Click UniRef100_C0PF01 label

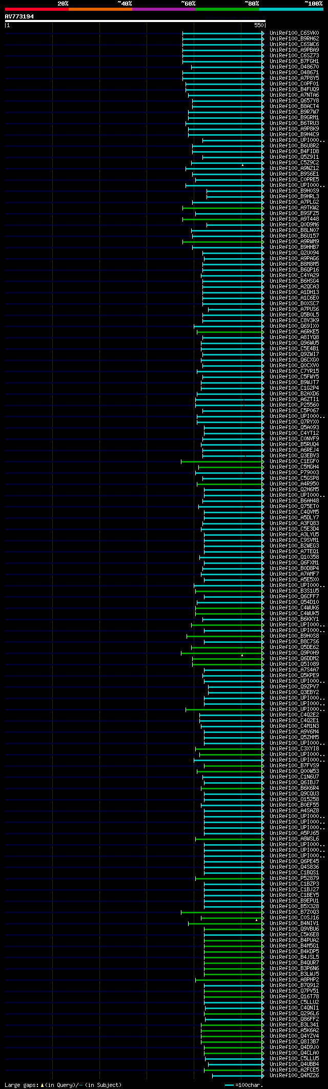pos(294,84)
